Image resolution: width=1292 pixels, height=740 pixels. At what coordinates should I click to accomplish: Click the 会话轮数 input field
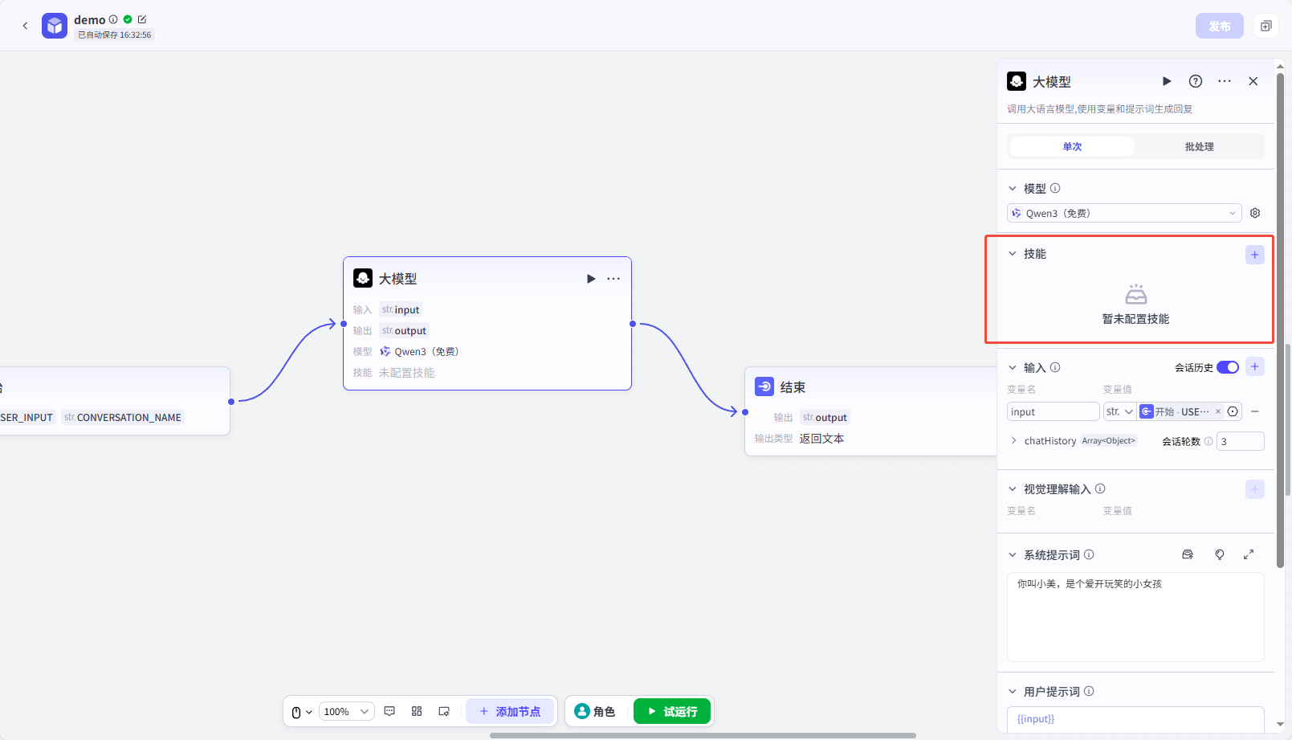[1240, 441]
